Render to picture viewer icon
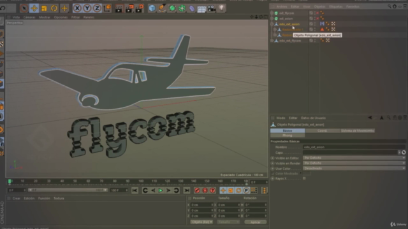 pyautogui.click(x=129, y=8)
